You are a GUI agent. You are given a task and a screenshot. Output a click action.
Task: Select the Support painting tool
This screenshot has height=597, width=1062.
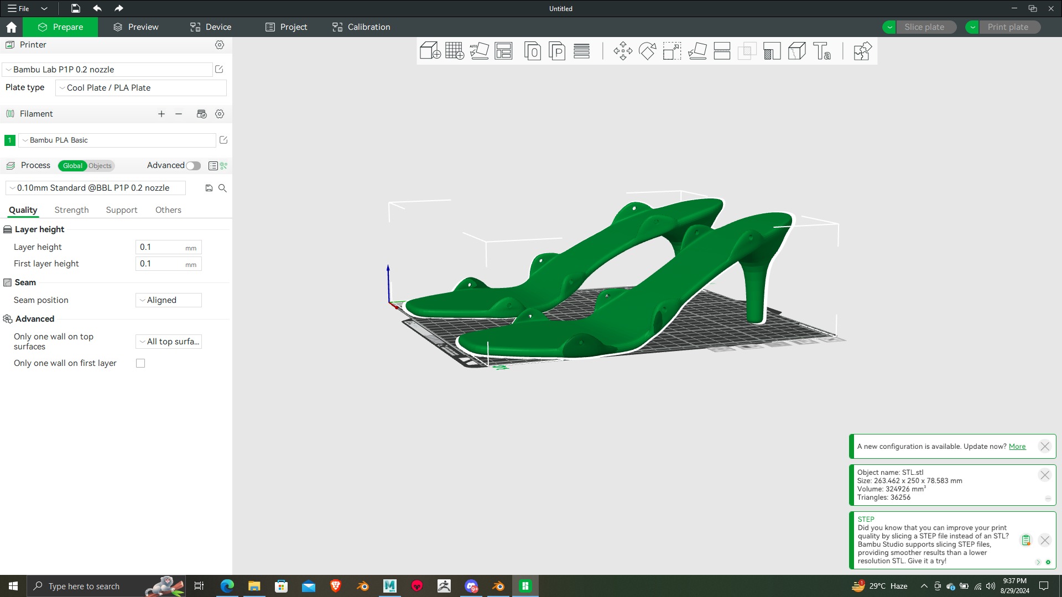coord(772,51)
